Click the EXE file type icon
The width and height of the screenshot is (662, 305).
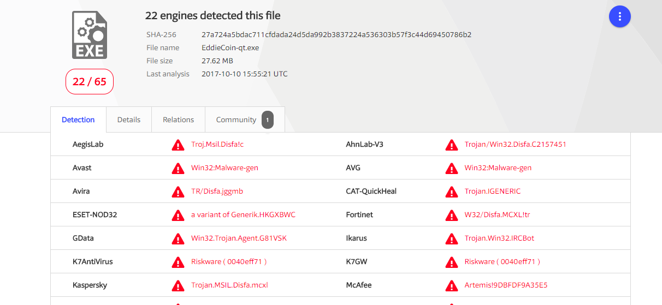click(x=90, y=35)
